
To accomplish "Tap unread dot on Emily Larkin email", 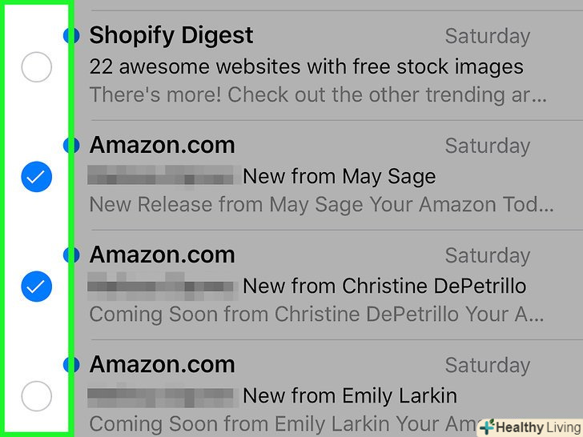I will (72, 364).
